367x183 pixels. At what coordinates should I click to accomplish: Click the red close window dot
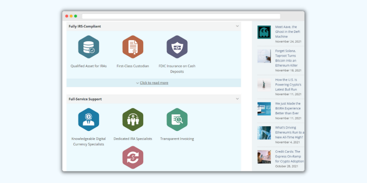tap(67, 16)
